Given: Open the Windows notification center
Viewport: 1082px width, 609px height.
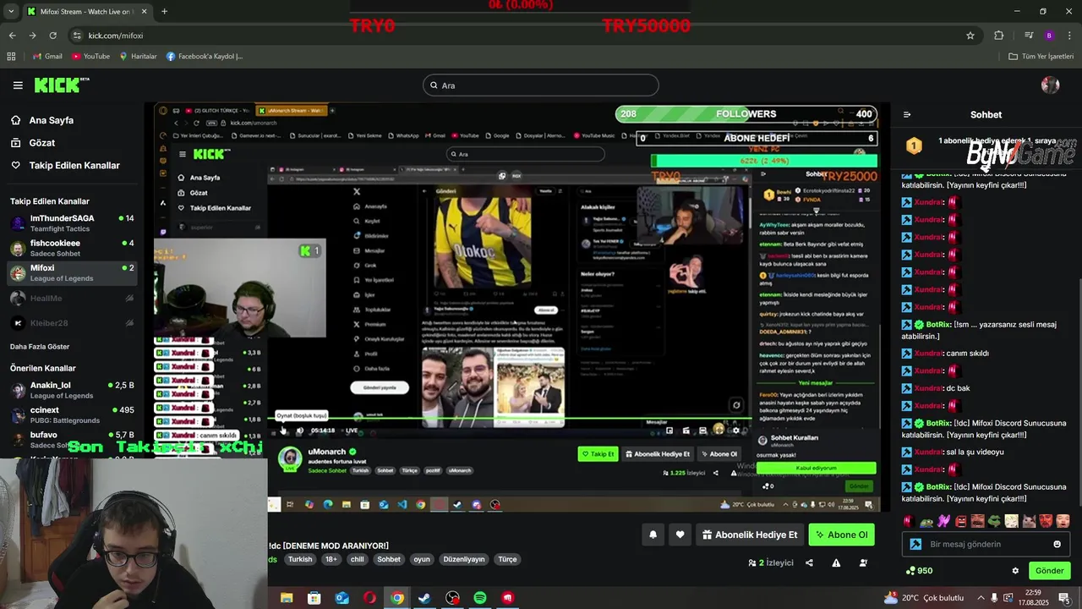Looking at the screenshot, I should pyautogui.click(x=1064, y=598).
